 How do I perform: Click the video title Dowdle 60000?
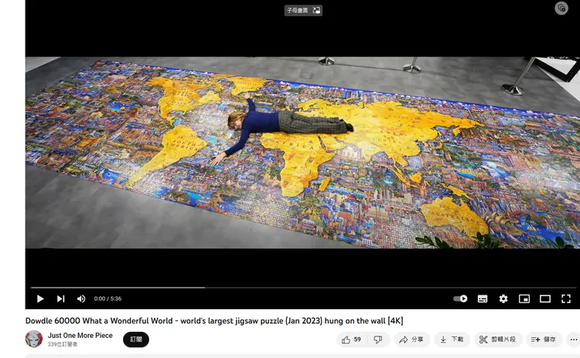pyautogui.click(x=214, y=321)
